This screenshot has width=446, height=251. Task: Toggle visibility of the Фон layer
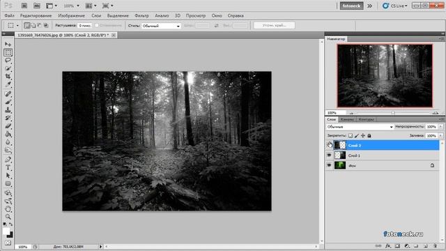pyautogui.click(x=329, y=165)
